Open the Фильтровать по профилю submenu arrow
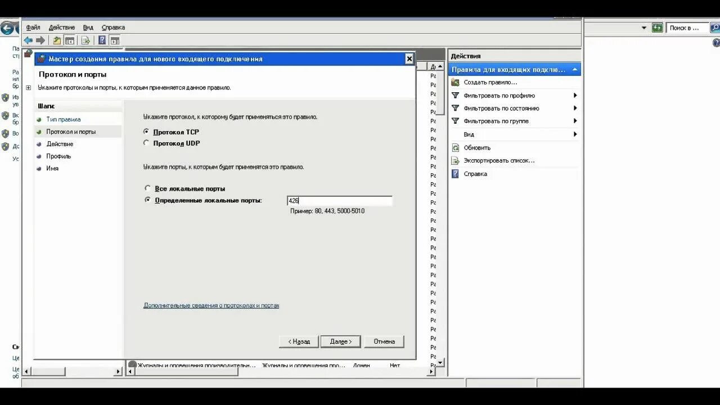The width and height of the screenshot is (720, 405). [x=575, y=96]
